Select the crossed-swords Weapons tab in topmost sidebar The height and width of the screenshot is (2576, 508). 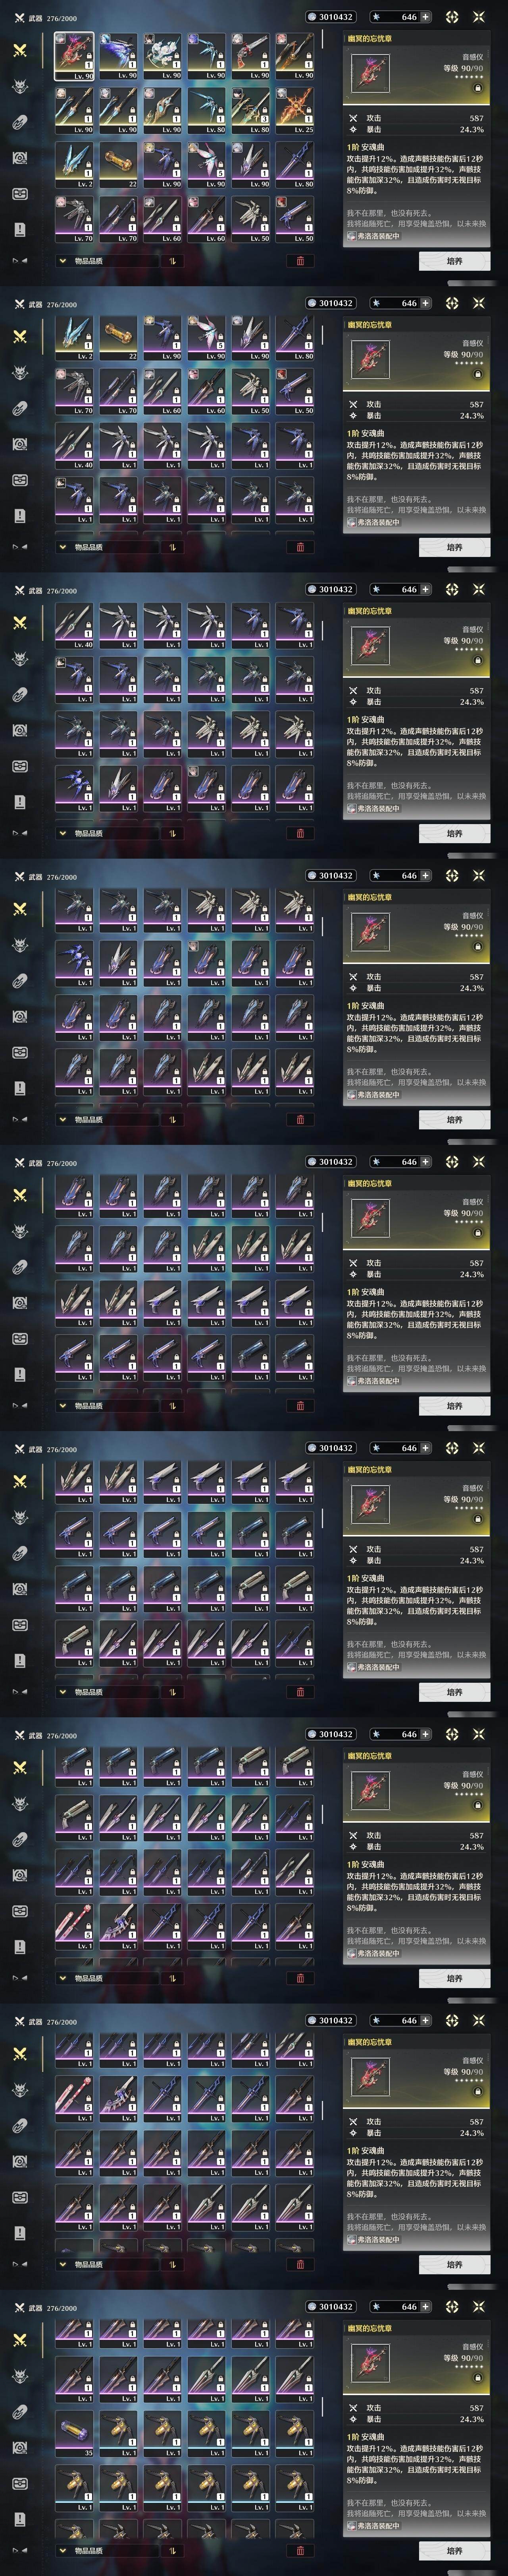coord(19,50)
